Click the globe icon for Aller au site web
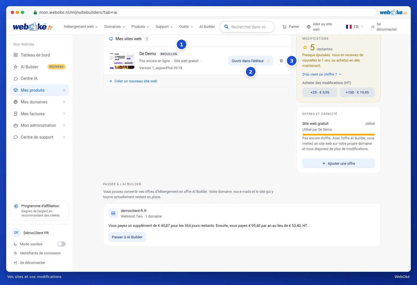 309,27
